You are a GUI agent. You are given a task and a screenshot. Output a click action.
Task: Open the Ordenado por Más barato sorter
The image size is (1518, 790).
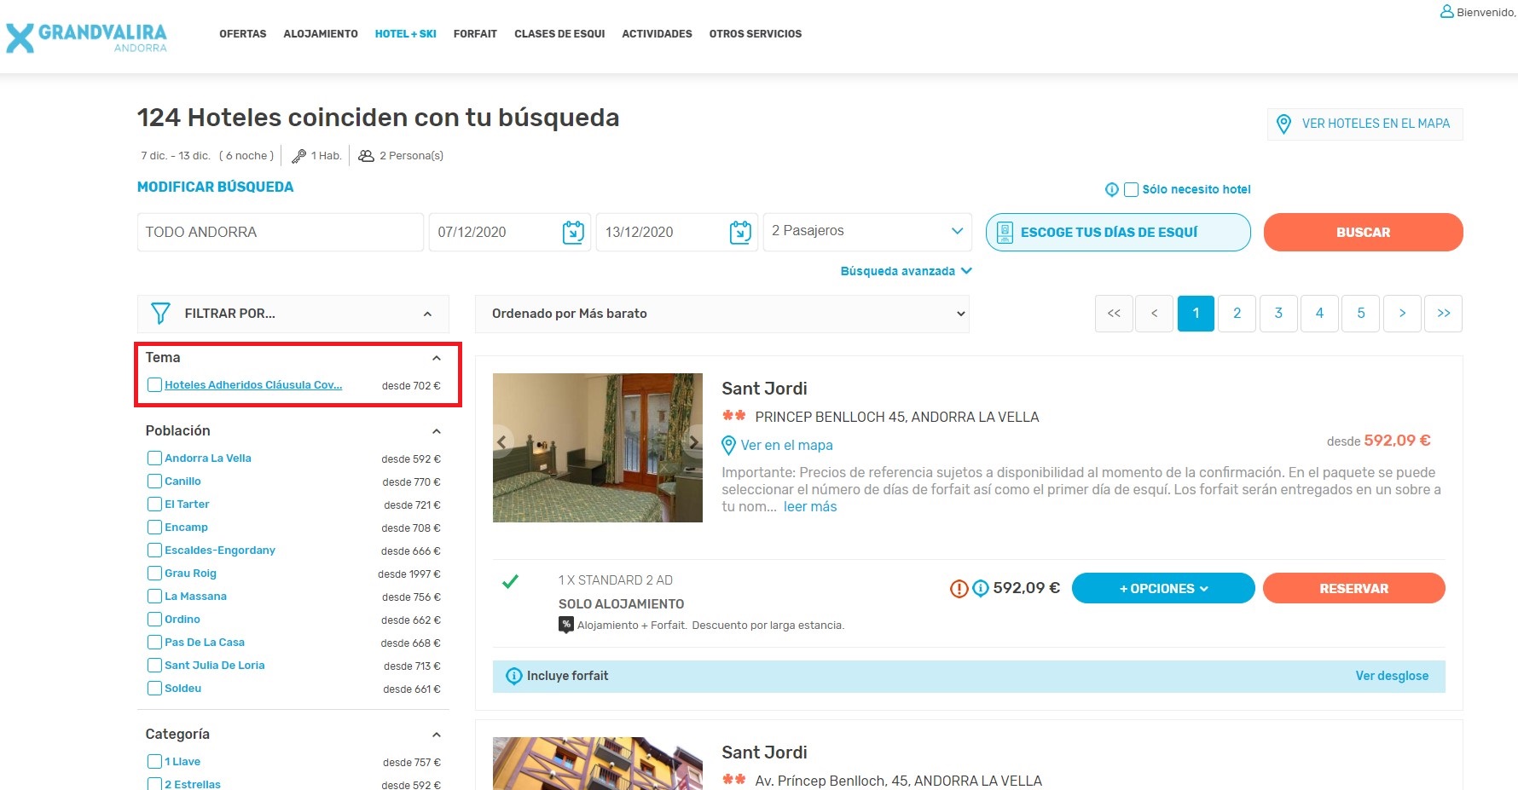point(721,314)
